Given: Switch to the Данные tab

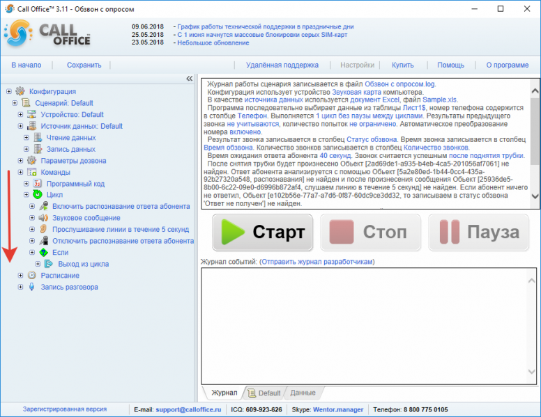Looking at the screenshot, I should pyautogui.click(x=303, y=393).
